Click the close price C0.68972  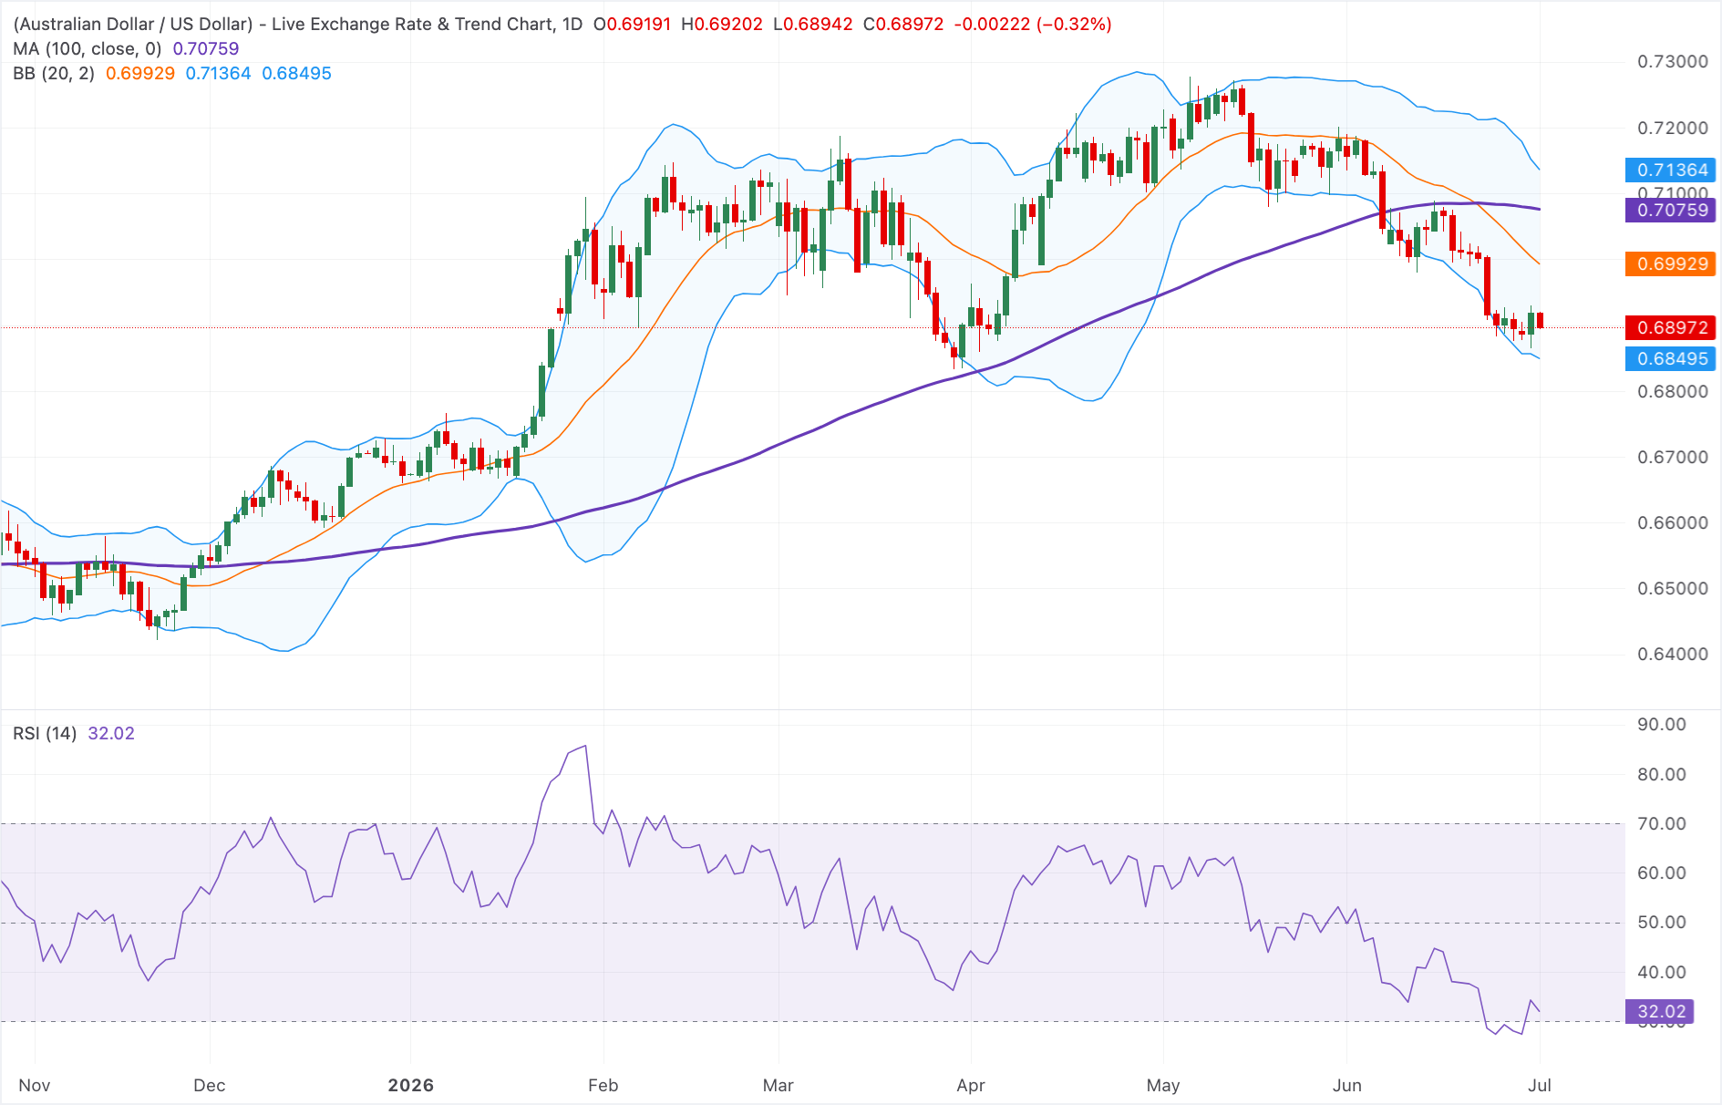tap(903, 25)
